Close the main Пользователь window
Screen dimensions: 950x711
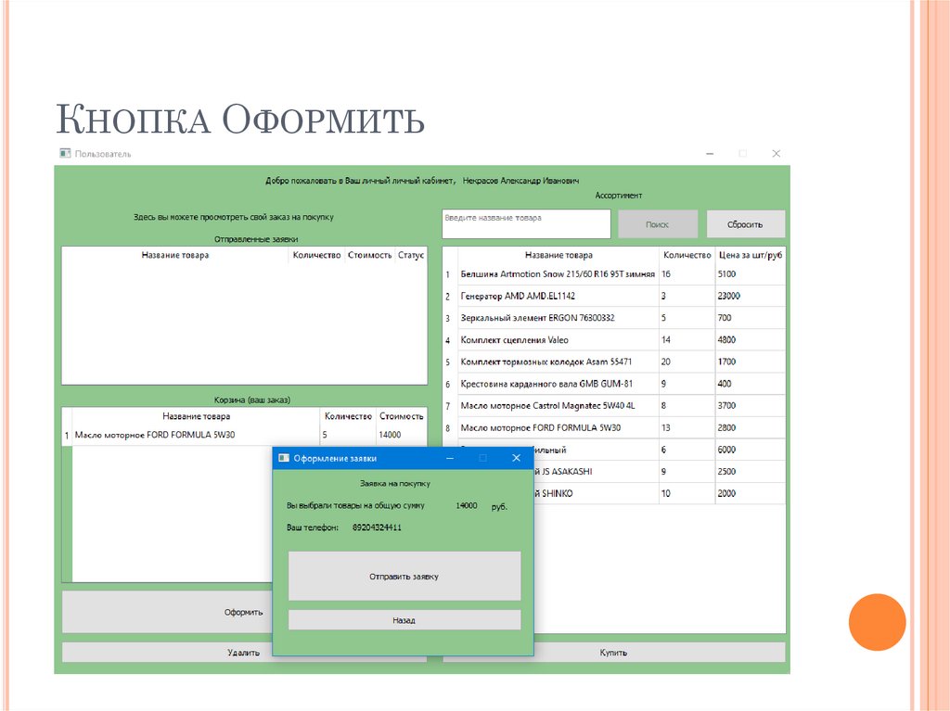point(776,154)
